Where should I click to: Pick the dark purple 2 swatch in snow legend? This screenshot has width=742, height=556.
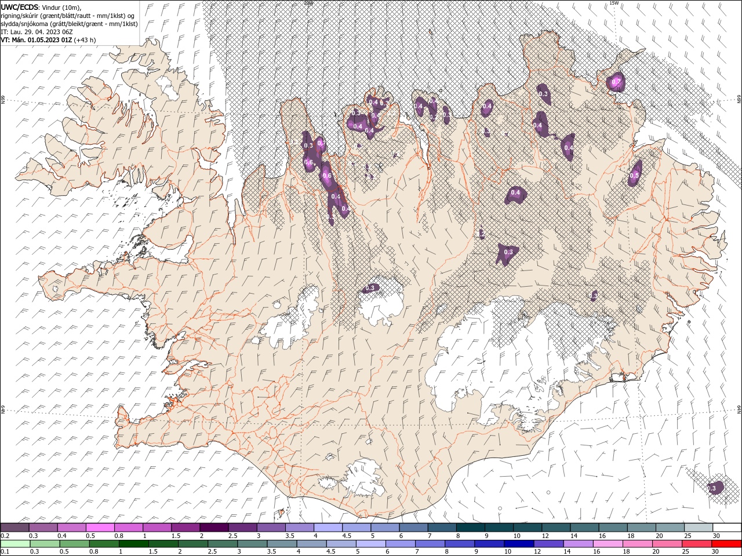214,528
